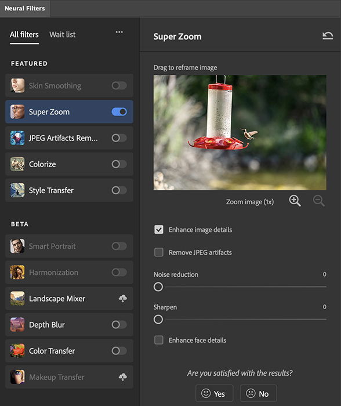Enable the Color Transfer switch
This screenshot has width=341, height=406.
119,351
